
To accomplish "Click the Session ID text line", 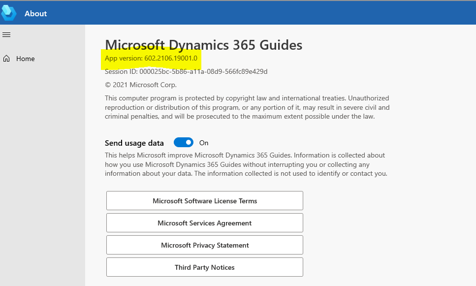I will pos(186,71).
